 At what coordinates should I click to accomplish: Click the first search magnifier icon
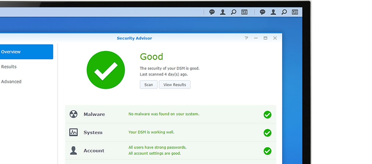234,12
